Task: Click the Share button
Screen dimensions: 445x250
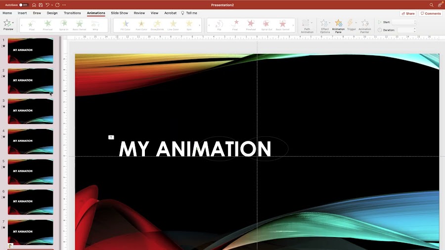Action: [408, 13]
